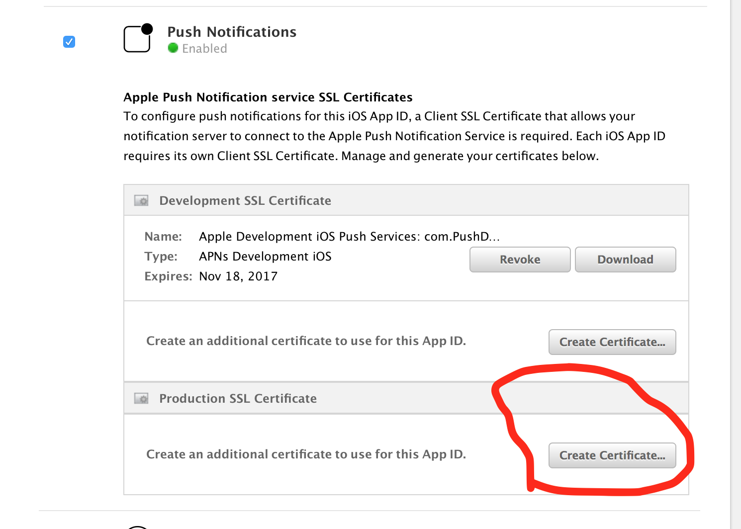Viewport: 741px width, 529px height.
Task: Create Certificate under Development SSL Certificate
Action: coord(612,342)
